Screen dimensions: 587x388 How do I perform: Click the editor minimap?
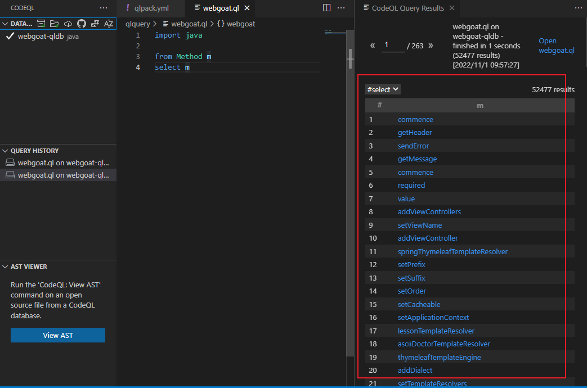tap(335, 33)
